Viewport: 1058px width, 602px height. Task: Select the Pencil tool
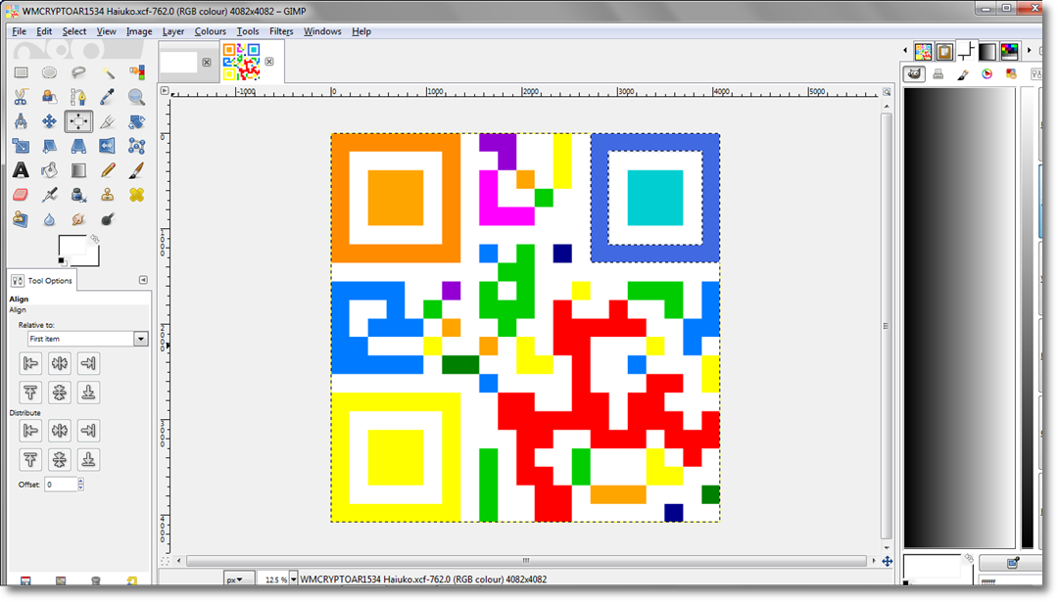click(108, 170)
